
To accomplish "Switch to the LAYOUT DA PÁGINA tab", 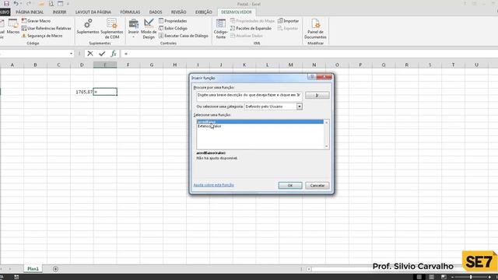I will point(93,12).
